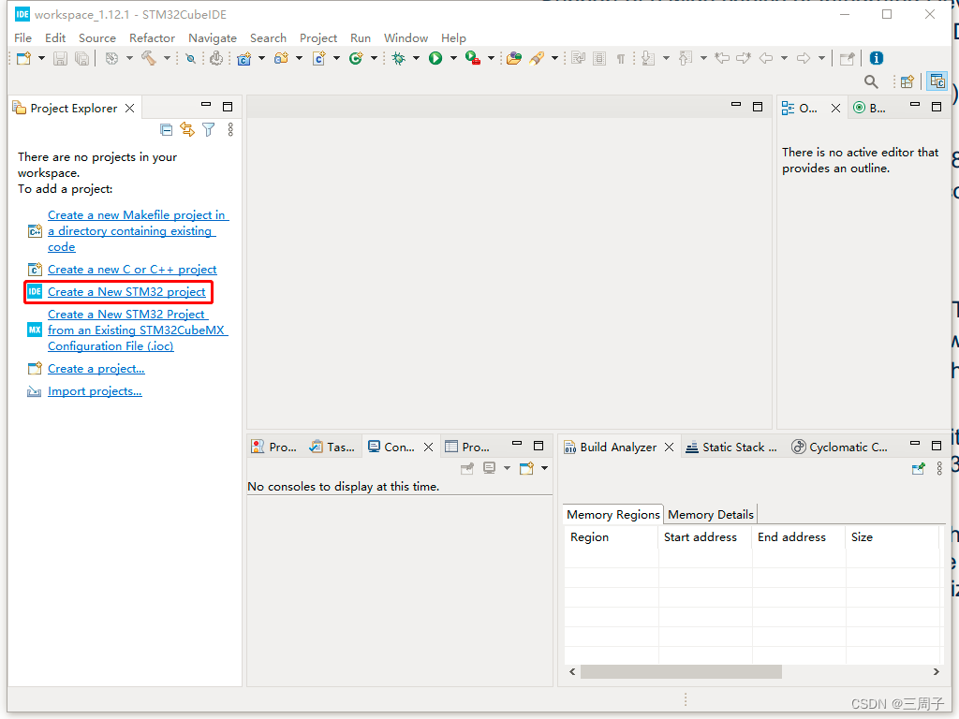
Task: Click the Makefile project in existing directory link
Action: [x=139, y=231]
